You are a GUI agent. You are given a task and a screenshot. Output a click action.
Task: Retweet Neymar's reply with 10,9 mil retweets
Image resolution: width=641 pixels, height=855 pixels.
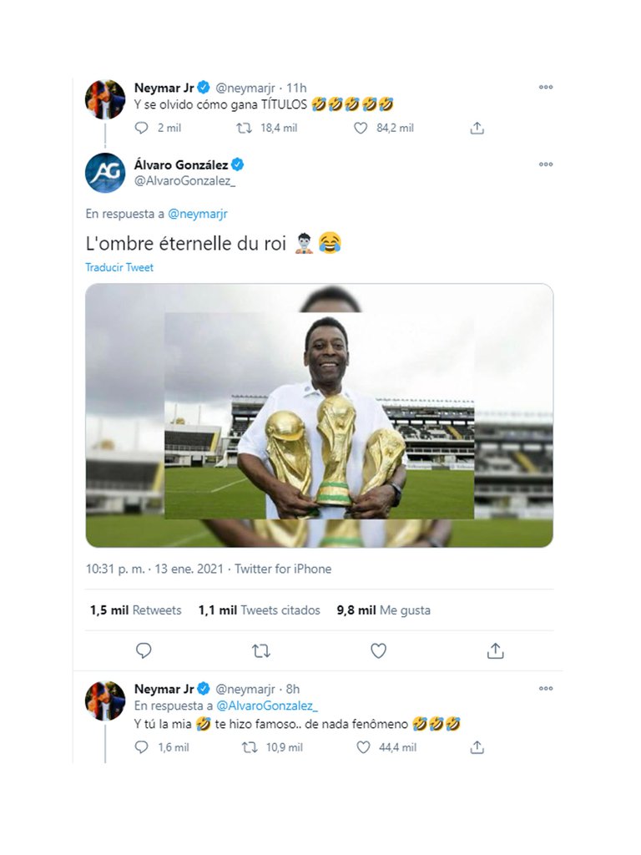pyautogui.click(x=250, y=747)
